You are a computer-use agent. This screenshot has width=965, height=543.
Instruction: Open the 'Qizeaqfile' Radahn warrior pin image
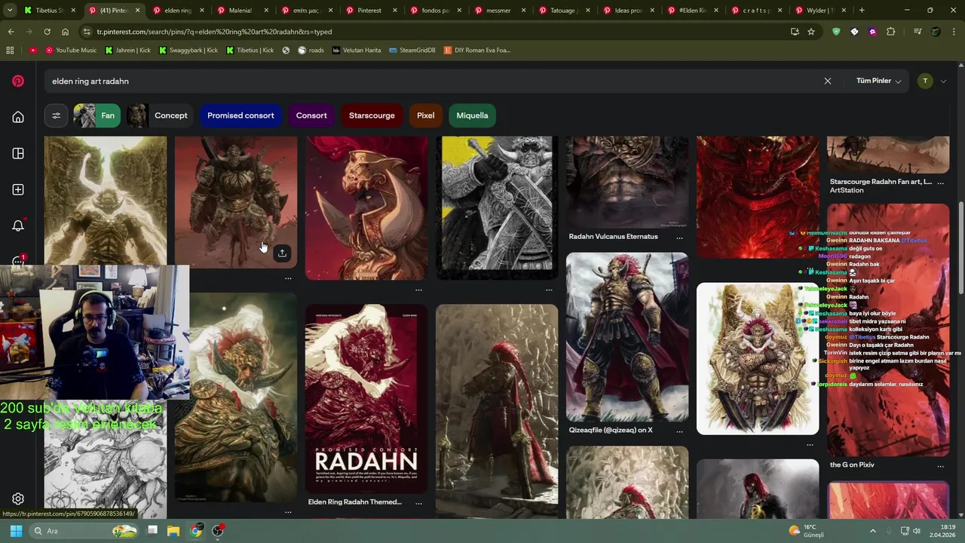pos(627,337)
